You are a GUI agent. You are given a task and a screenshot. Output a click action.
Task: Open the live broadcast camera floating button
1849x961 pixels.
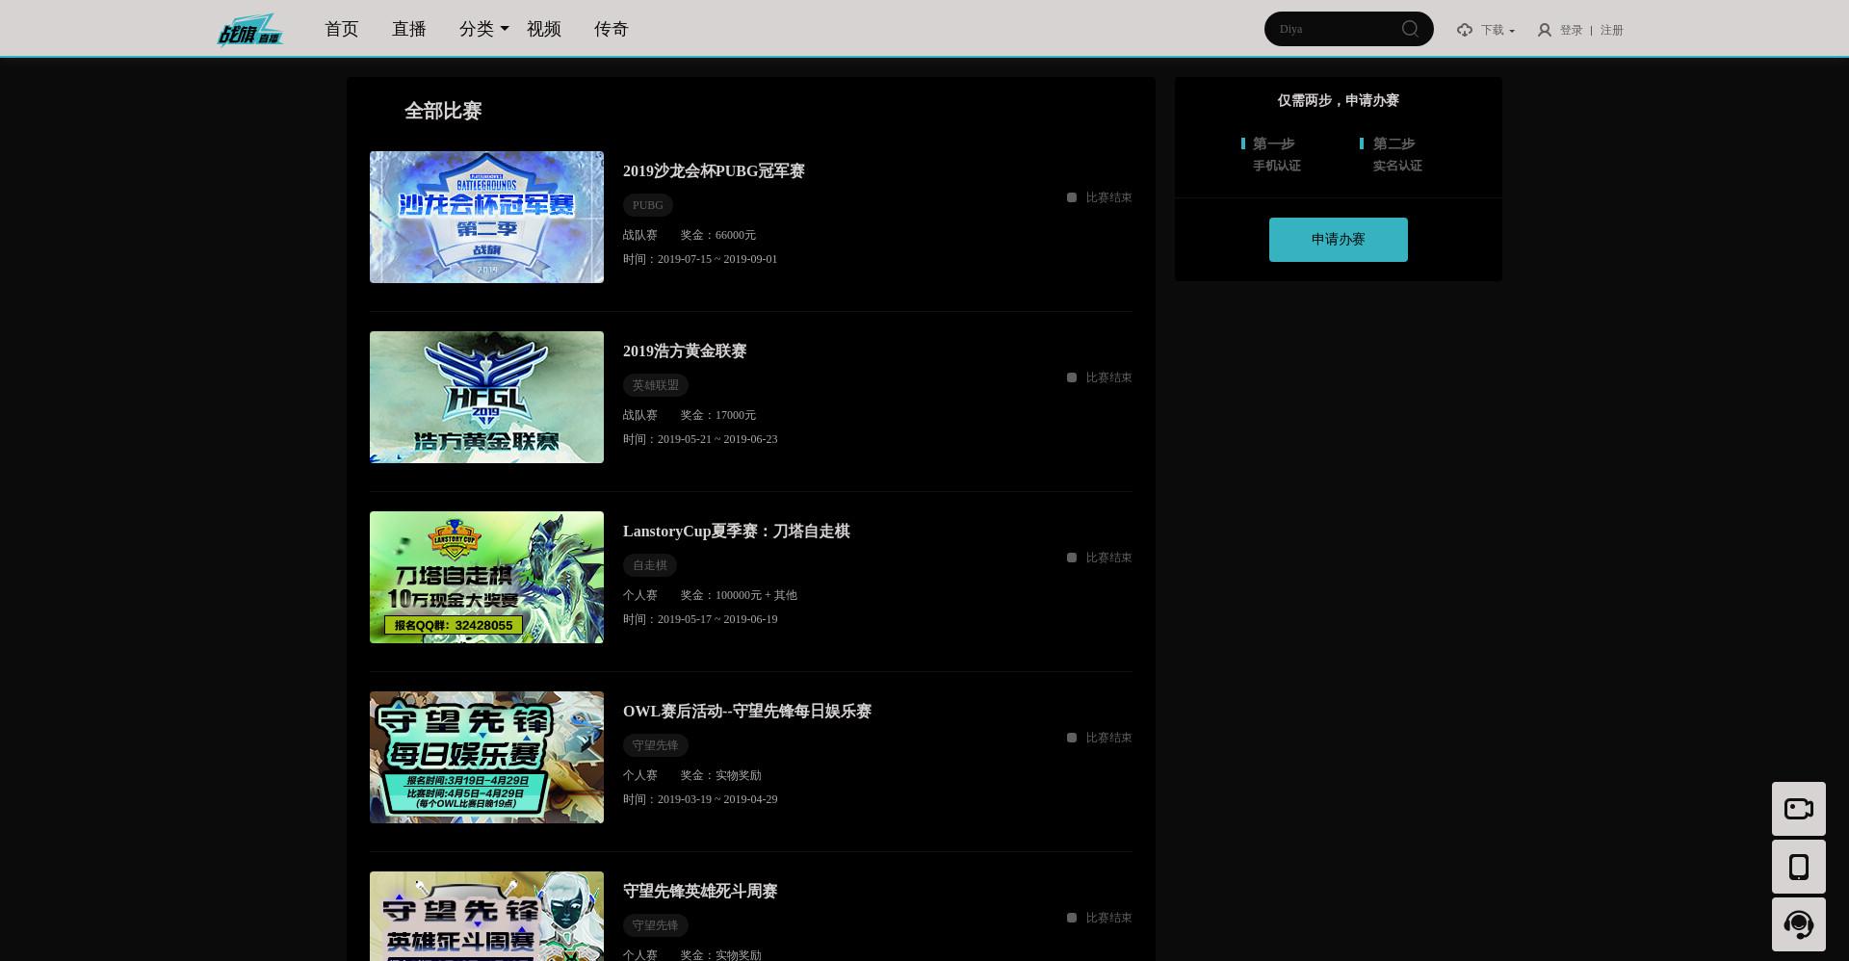pyautogui.click(x=1799, y=809)
